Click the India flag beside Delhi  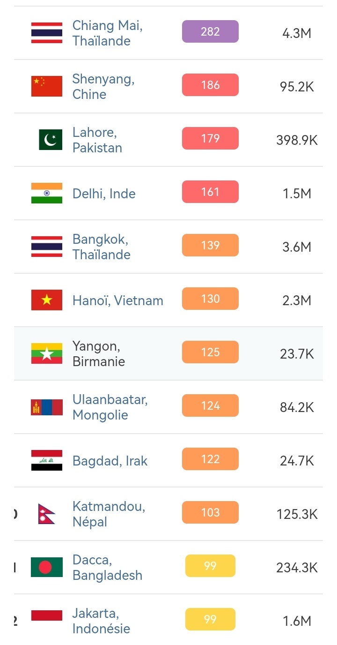(47, 193)
